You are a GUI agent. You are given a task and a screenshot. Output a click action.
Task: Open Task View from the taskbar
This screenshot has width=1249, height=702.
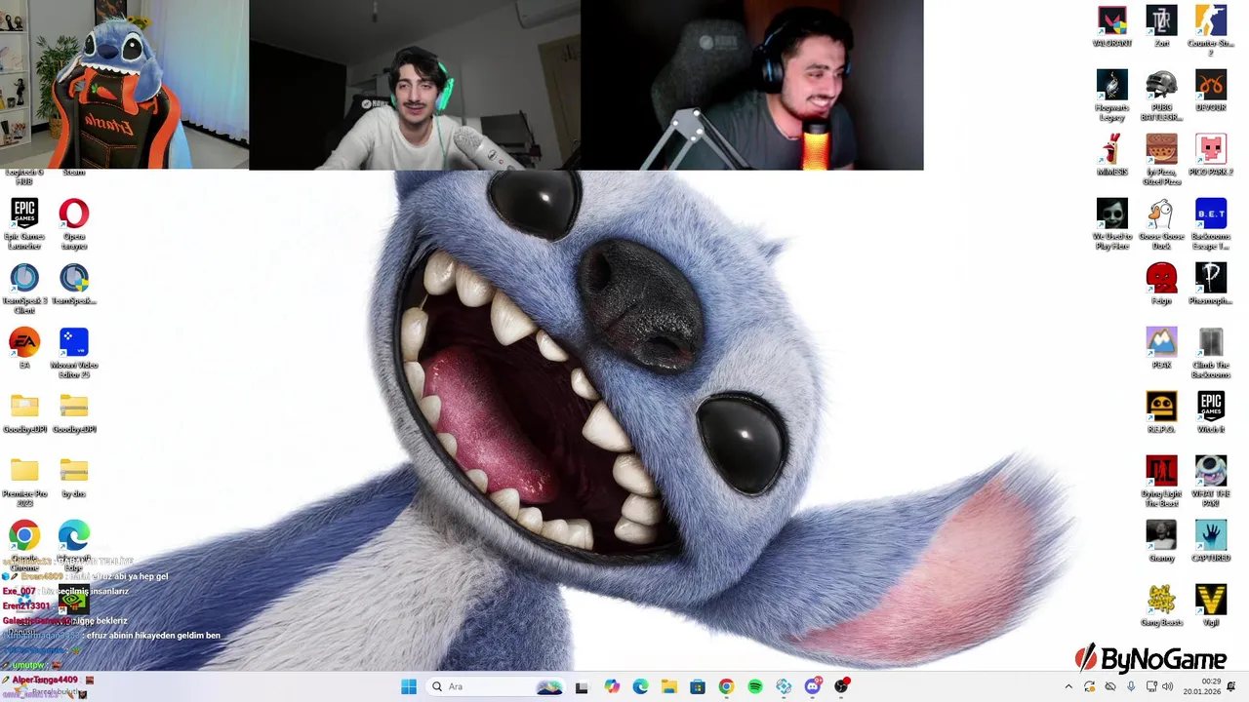pyautogui.click(x=583, y=686)
